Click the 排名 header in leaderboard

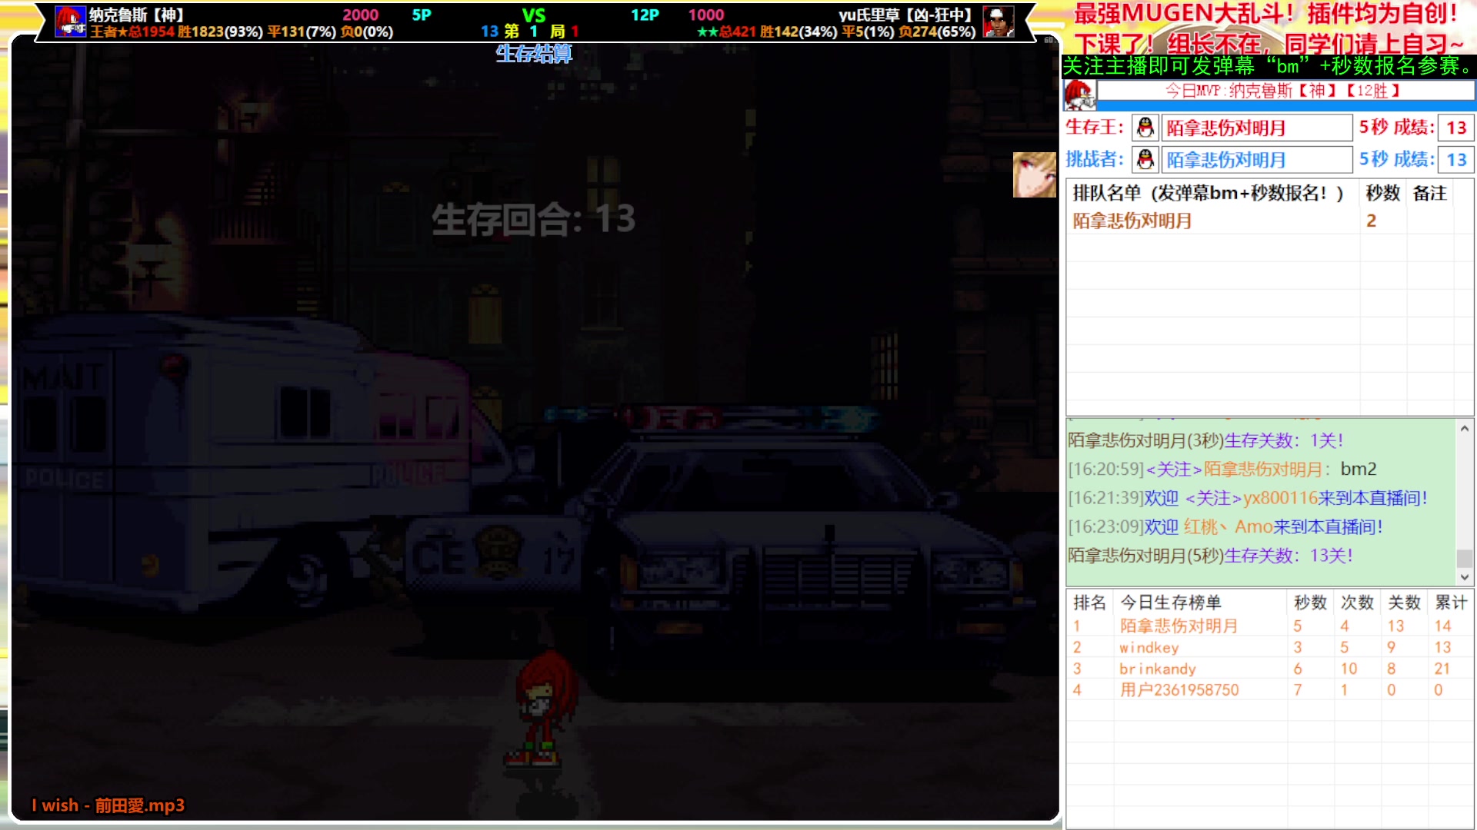pyautogui.click(x=1089, y=603)
